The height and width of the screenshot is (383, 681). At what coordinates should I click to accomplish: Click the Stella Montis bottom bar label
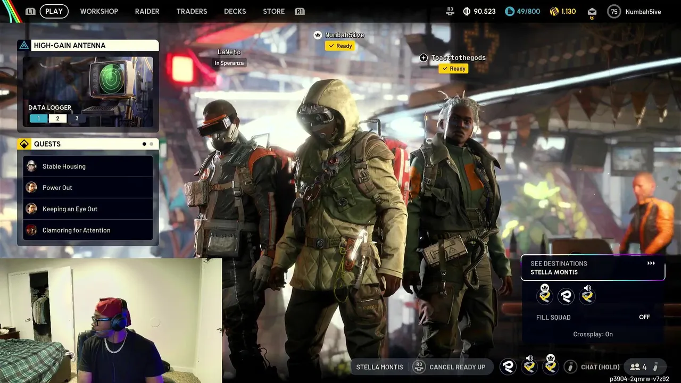pos(379,367)
